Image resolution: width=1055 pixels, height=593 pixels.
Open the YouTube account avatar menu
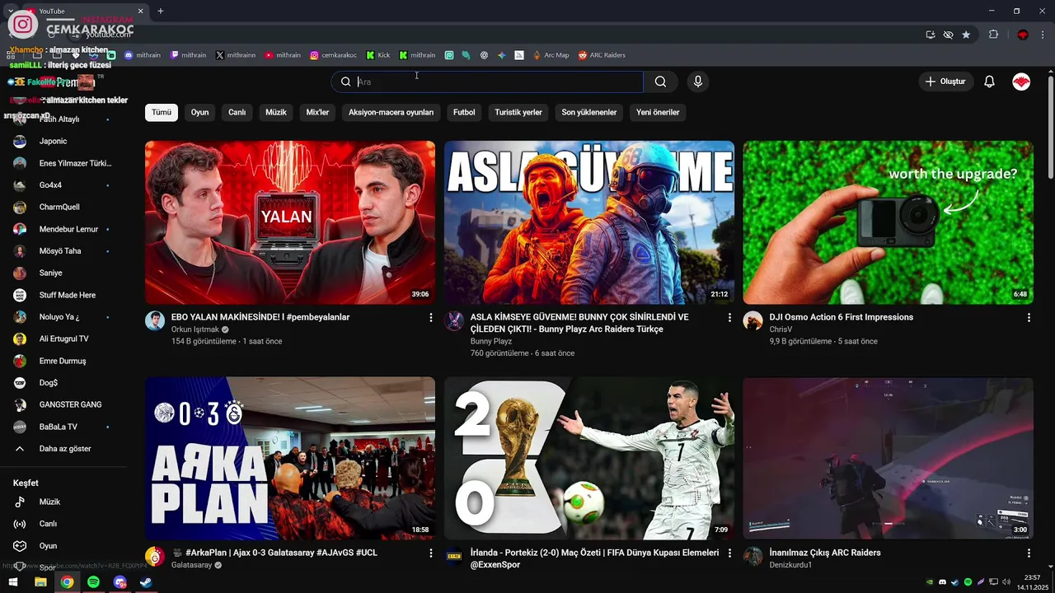click(1021, 82)
